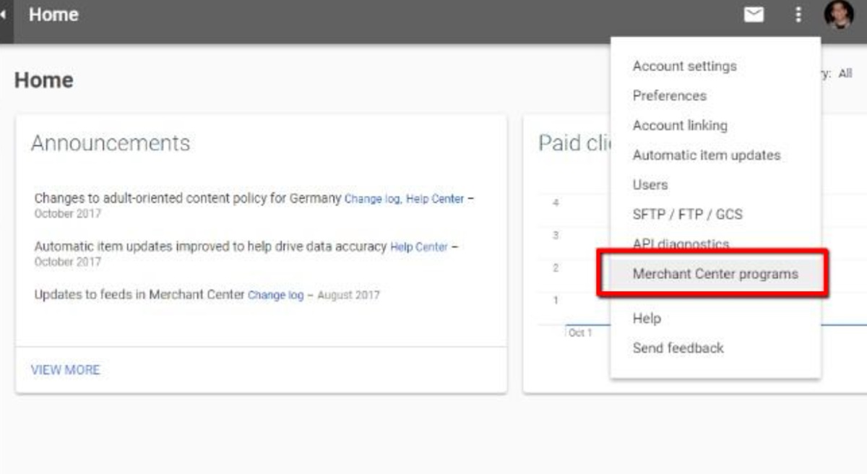Open Change log link for feeds update
The height and width of the screenshot is (474, 867).
coord(275,296)
